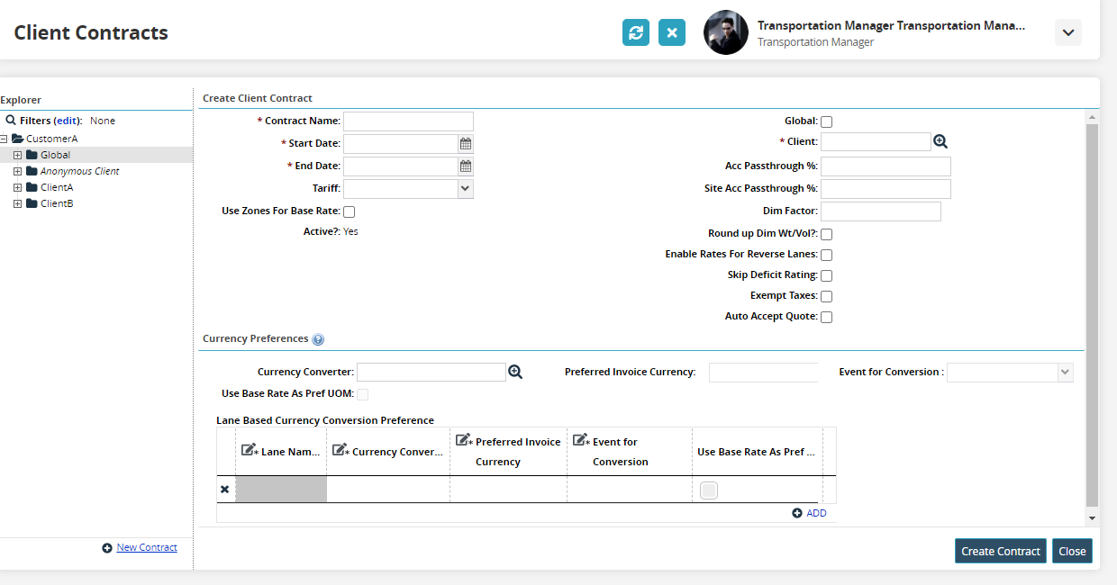Open the Client lookup magnifier
This screenshot has height=585, width=1117.
(940, 141)
